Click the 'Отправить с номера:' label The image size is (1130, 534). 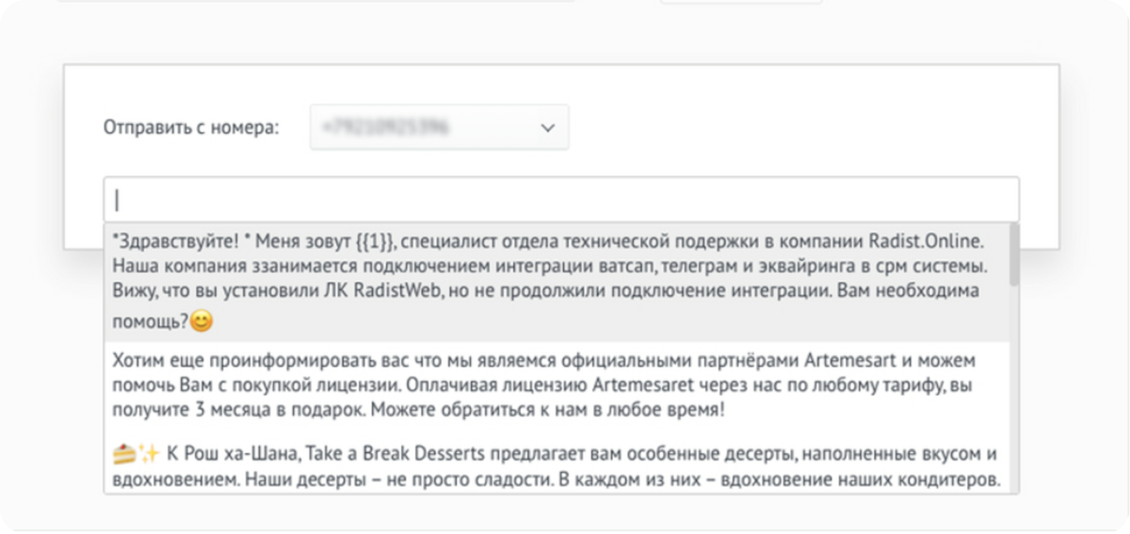(191, 127)
